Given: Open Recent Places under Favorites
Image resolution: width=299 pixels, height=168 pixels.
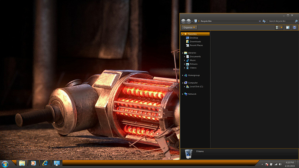Looking at the screenshot, I should (x=196, y=45).
